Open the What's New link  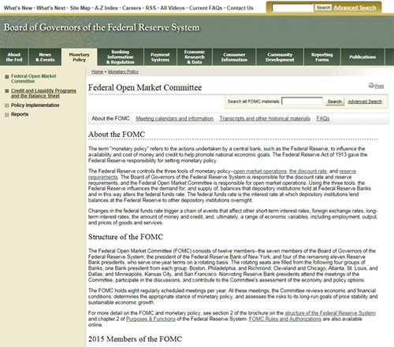coord(18,8)
